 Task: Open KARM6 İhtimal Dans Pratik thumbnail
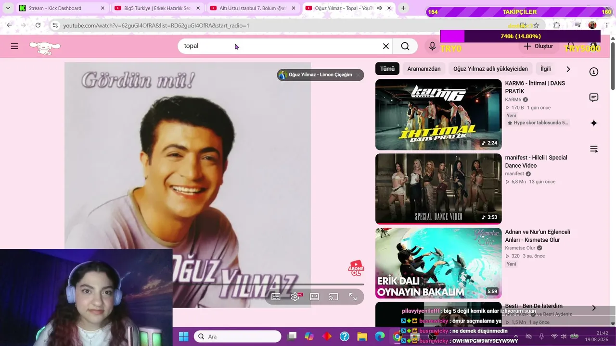[438, 114]
